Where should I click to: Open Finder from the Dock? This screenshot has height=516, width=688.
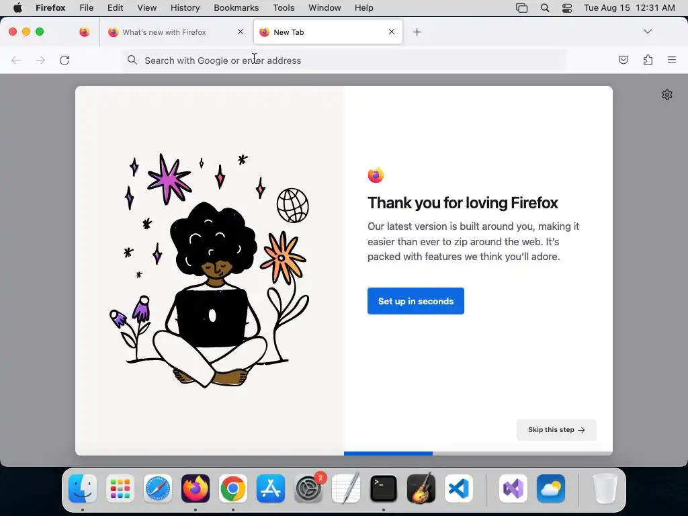click(83, 488)
